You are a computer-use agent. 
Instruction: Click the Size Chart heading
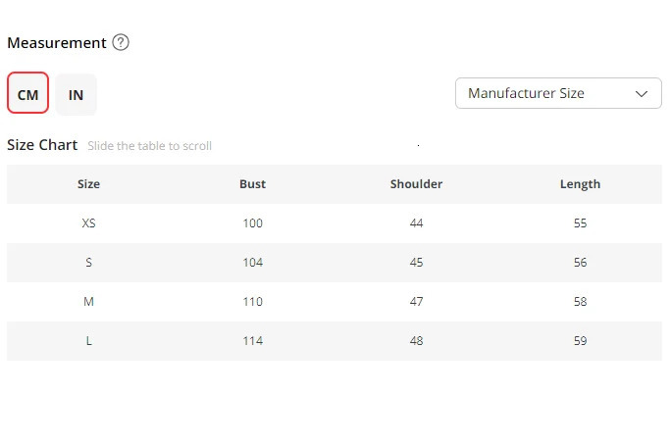tap(42, 145)
